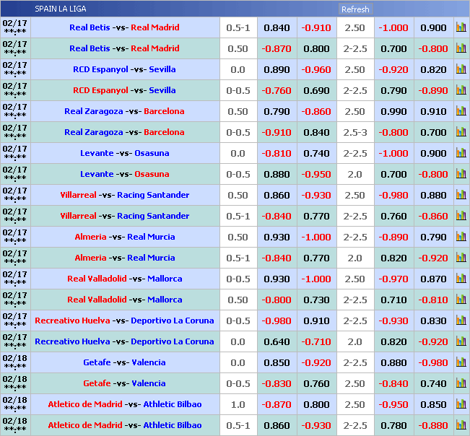View chart icon in Levante 0-0.5 handicap row

point(461,175)
